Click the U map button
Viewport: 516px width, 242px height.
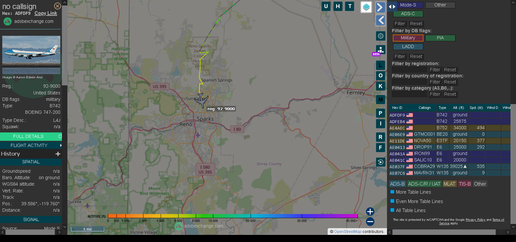point(326,6)
